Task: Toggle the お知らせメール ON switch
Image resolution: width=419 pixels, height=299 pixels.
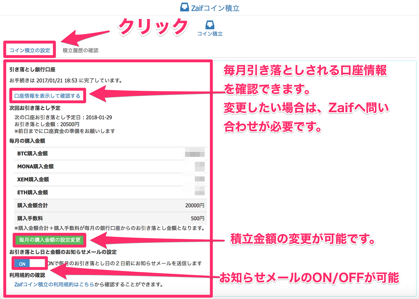Action: click(x=30, y=264)
